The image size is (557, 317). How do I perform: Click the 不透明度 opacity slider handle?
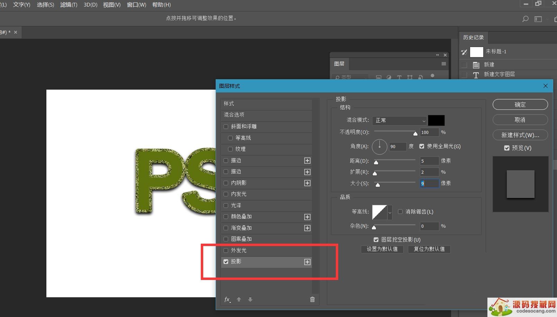[x=415, y=134]
